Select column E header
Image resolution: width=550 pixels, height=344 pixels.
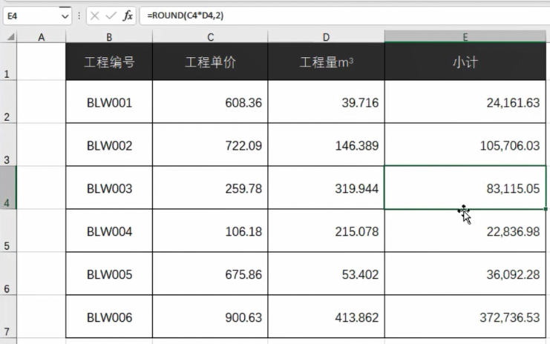tap(465, 37)
